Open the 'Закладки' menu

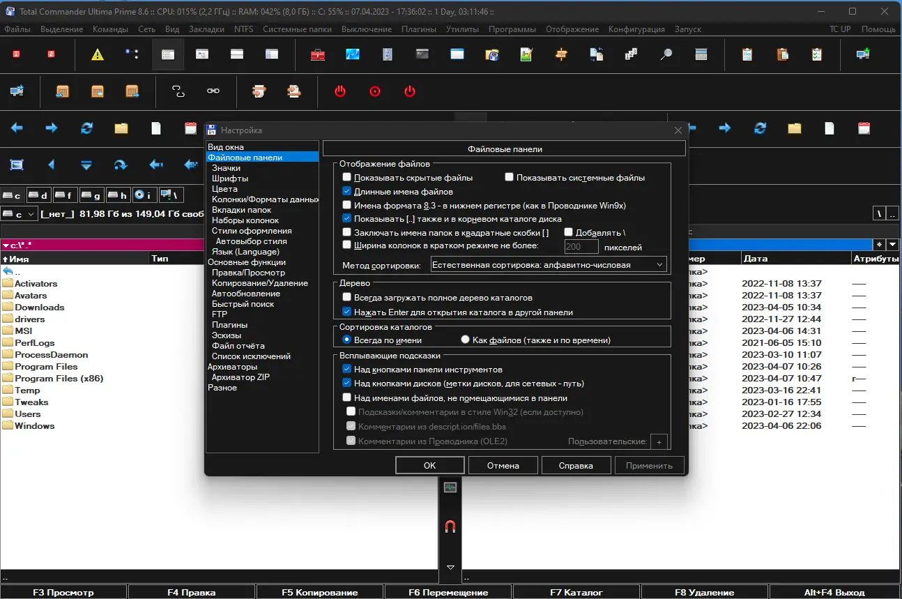click(x=206, y=29)
